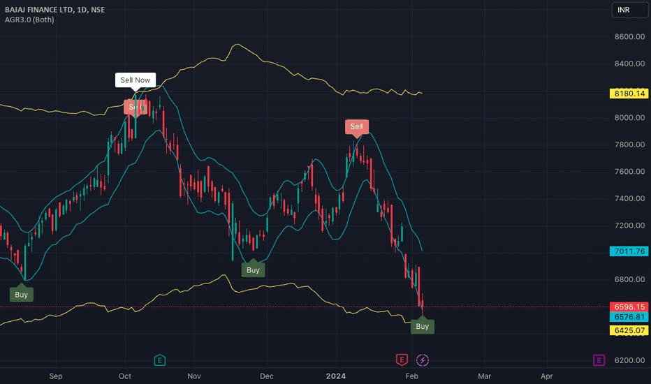The image size is (651, 384).
Task: Click the Oct label on time axis
Action: [125, 376]
